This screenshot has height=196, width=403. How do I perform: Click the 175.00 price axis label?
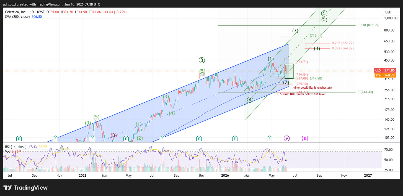(390, 110)
